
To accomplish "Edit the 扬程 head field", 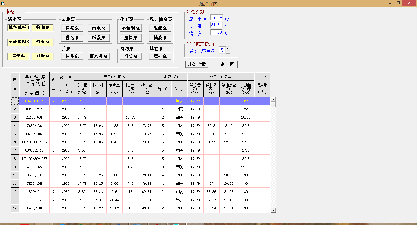I will tap(216, 25).
